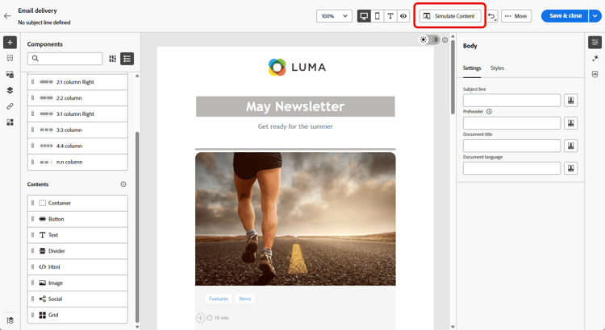This screenshot has width=605, height=330.
Task: Open the Links icon in left rail
Action: (10, 106)
